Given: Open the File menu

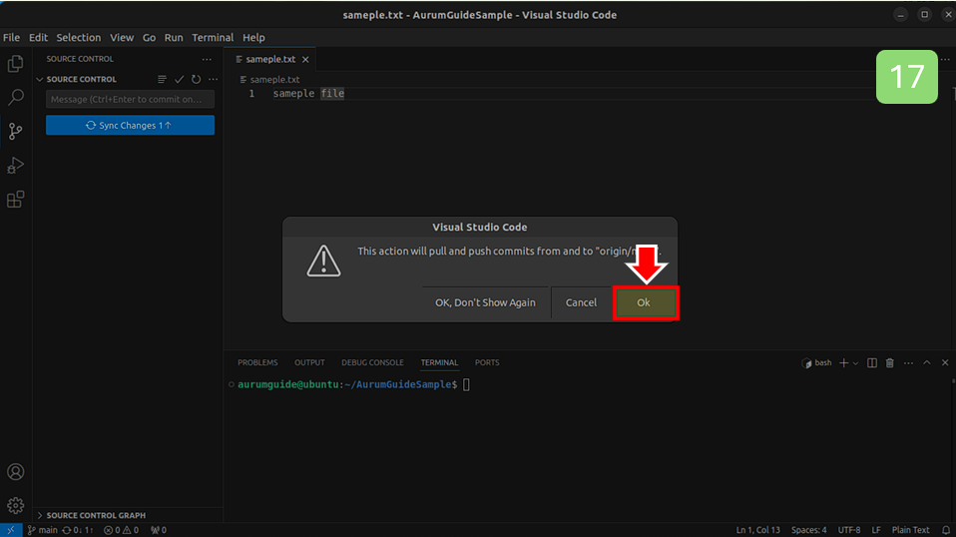Looking at the screenshot, I should tap(11, 37).
